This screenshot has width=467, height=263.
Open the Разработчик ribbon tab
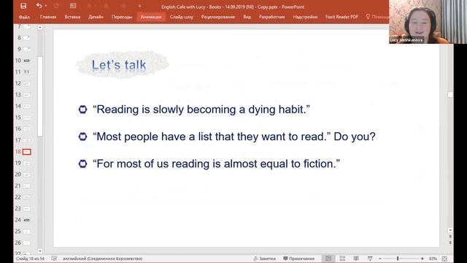271,17
